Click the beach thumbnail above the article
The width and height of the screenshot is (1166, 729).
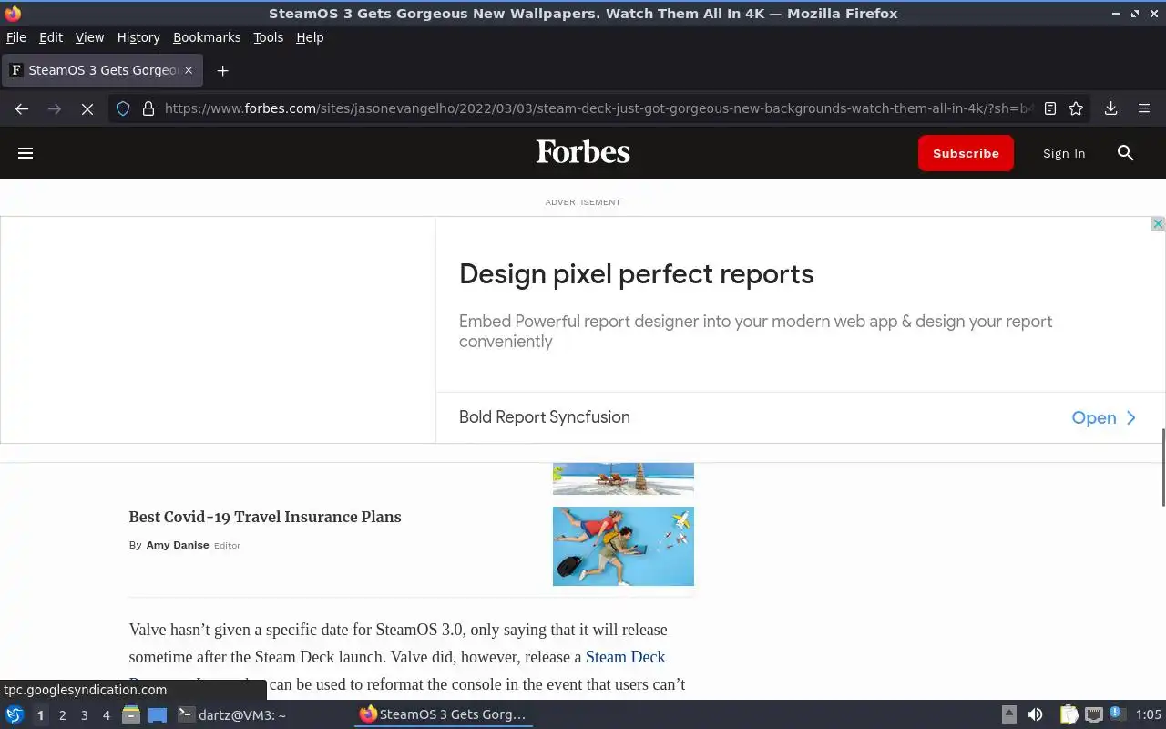click(623, 478)
